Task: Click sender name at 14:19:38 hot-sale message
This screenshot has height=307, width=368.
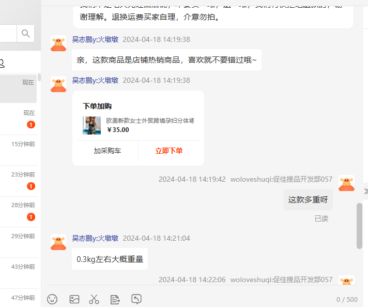Action: tap(95, 39)
